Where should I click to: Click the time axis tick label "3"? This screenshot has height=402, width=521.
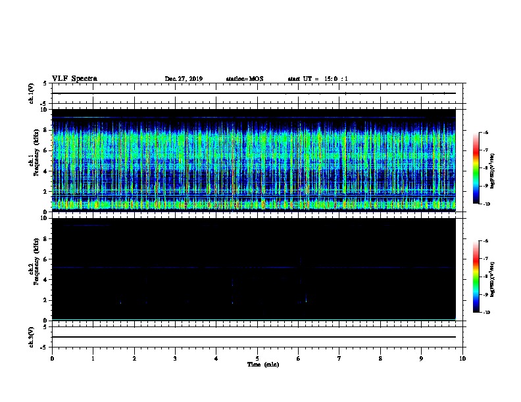(175, 359)
